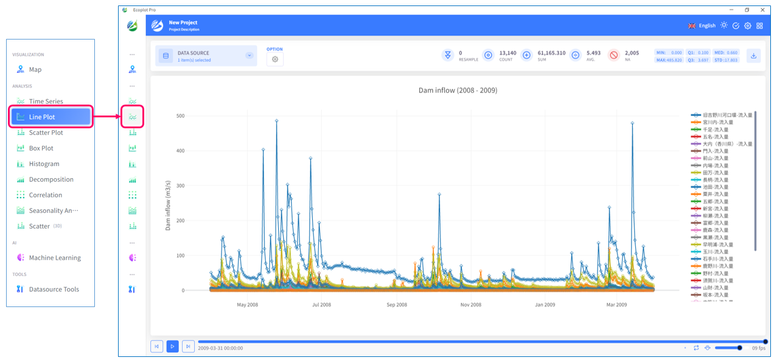Click the Avg statistic icon
This screenshot has height=363, width=777.
[x=576, y=55]
